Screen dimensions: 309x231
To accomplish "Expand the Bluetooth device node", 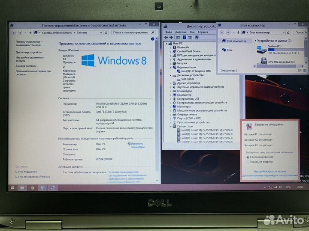I will click(x=170, y=47).
